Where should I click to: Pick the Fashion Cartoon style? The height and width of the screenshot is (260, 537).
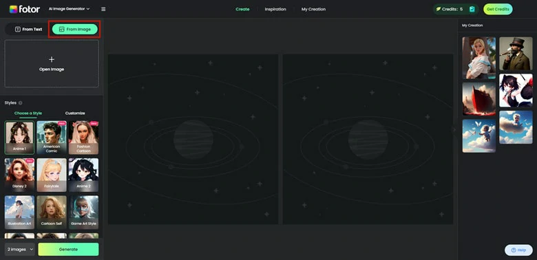[x=83, y=138]
